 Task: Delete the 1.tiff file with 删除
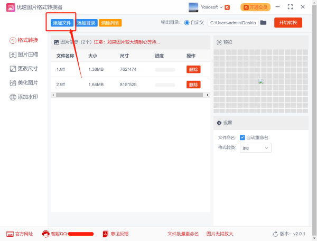pyautogui.click(x=193, y=69)
